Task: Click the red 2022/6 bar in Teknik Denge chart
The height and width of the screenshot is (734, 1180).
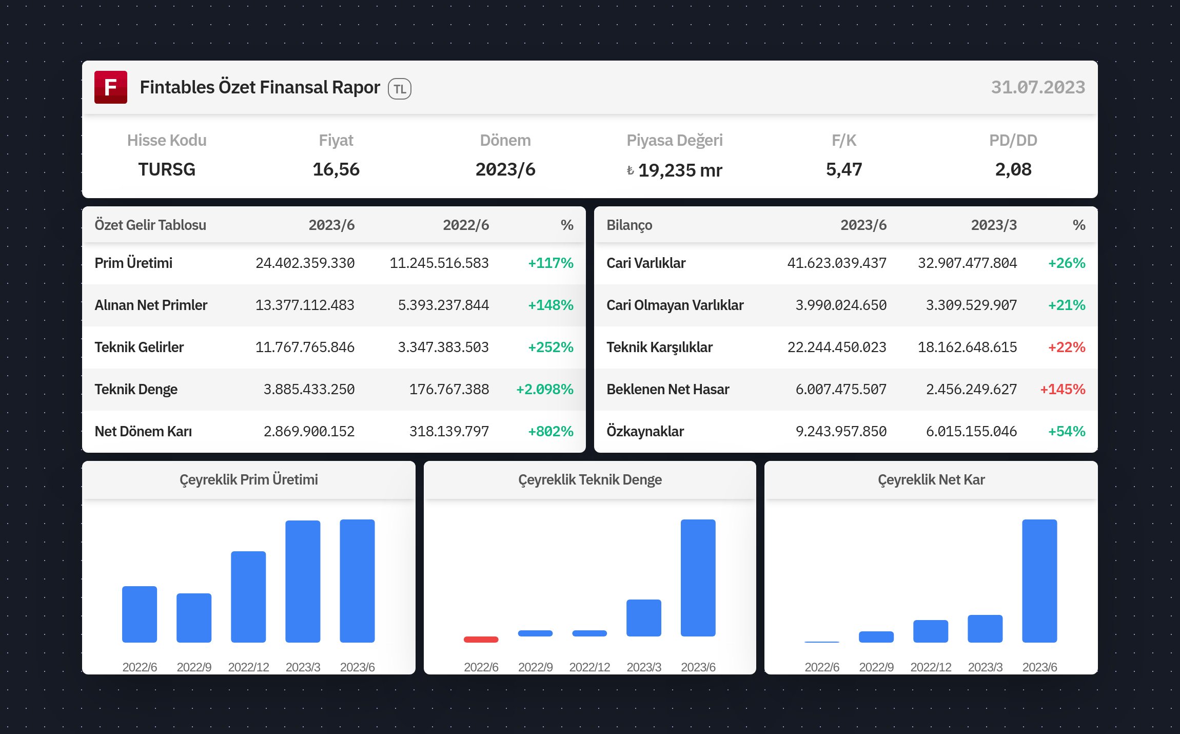Action: [481, 639]
